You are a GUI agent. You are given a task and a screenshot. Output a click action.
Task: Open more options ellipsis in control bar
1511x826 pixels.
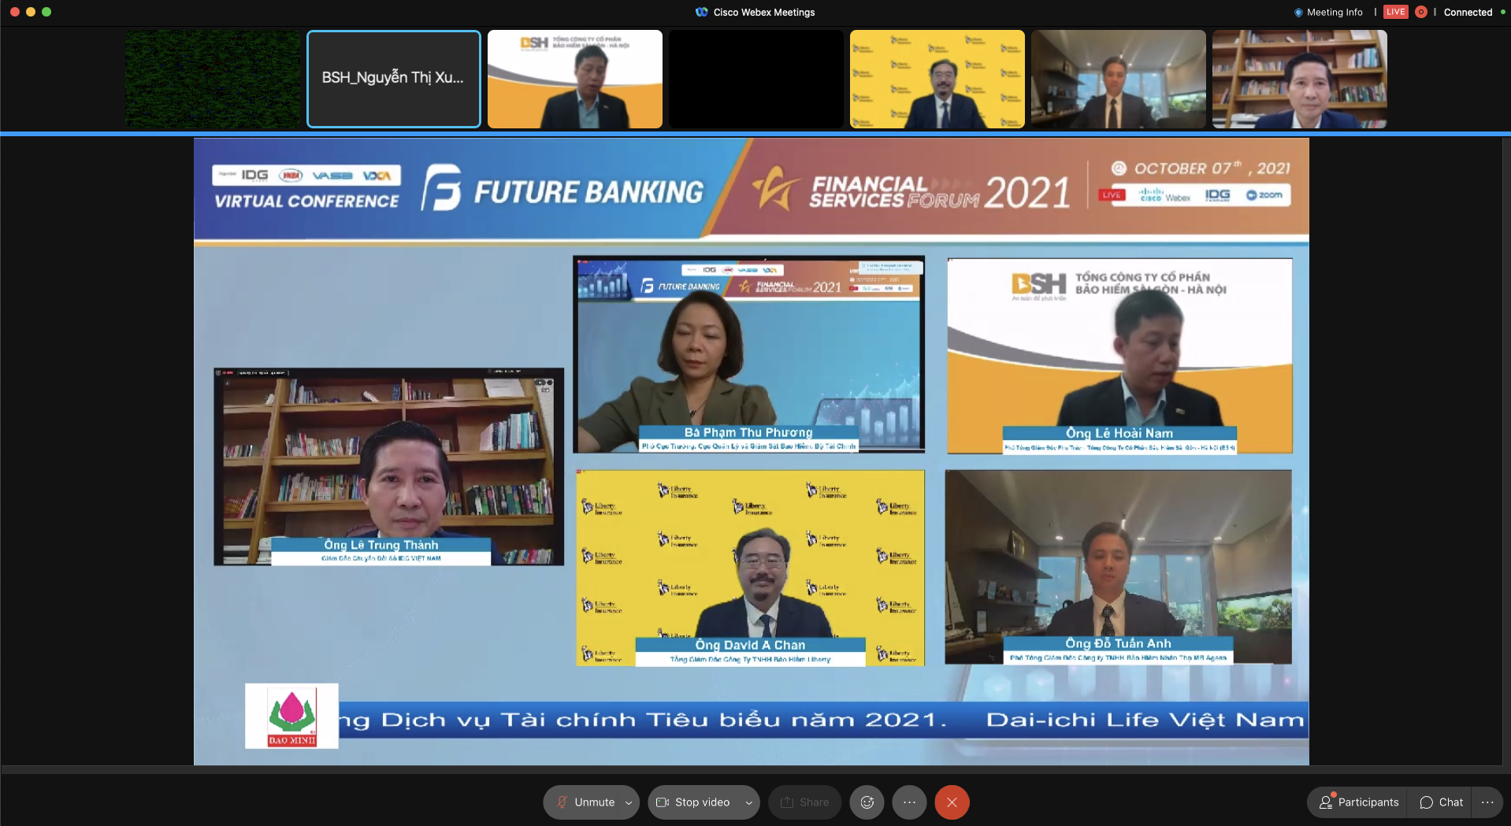point(909,802)
